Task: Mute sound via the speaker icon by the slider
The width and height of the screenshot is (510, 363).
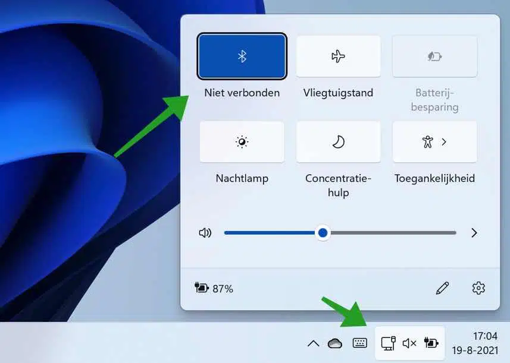Action: [x=205, y=233]
